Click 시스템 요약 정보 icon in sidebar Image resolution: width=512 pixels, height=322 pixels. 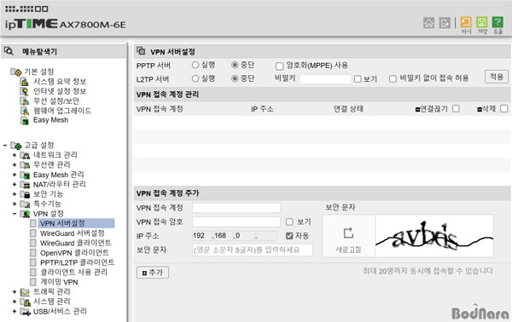click(25, 82)
